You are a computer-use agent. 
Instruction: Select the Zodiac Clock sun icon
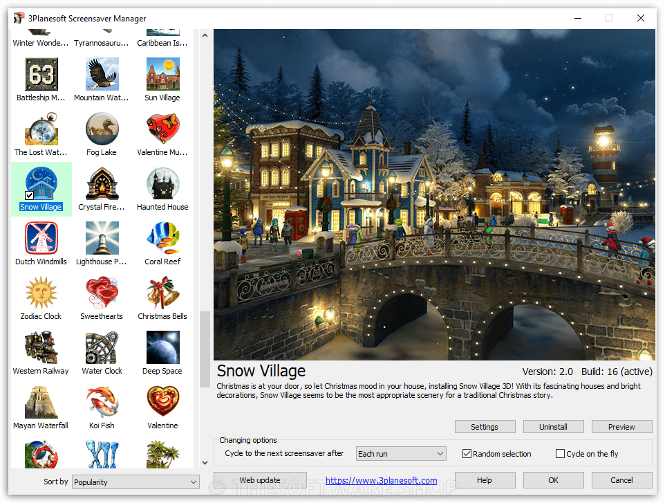(x=41, y=293)
